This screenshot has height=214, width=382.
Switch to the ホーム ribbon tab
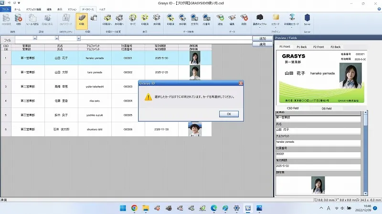(x=17, y=9)
